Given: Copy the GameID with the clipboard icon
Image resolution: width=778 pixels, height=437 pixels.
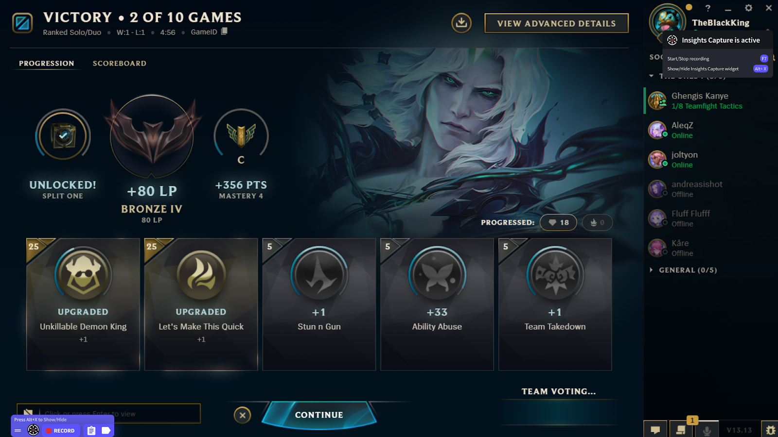Looking at the screenshot, I should click(224, 32).
